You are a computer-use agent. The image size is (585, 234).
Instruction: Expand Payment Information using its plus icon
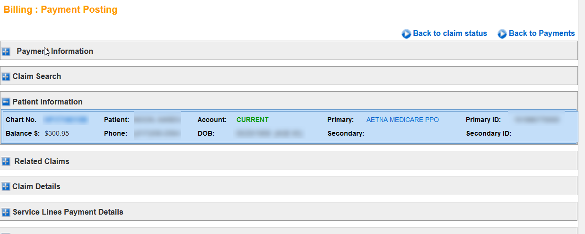(x=6, y=52)
